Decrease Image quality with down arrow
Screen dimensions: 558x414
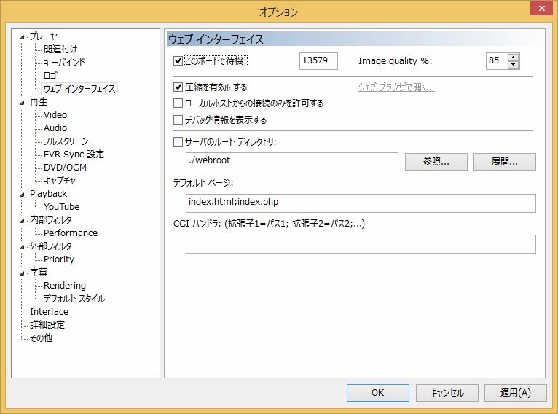click(x=513, y=65)
